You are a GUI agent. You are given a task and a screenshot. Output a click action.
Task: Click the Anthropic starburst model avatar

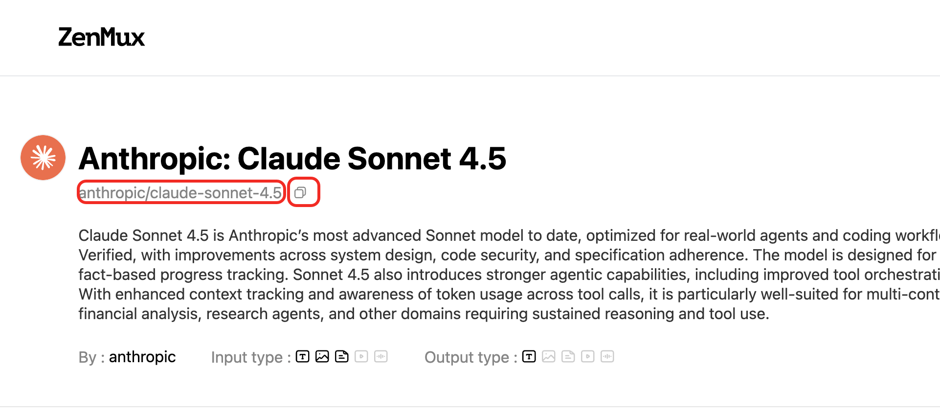tap(43, 158)
